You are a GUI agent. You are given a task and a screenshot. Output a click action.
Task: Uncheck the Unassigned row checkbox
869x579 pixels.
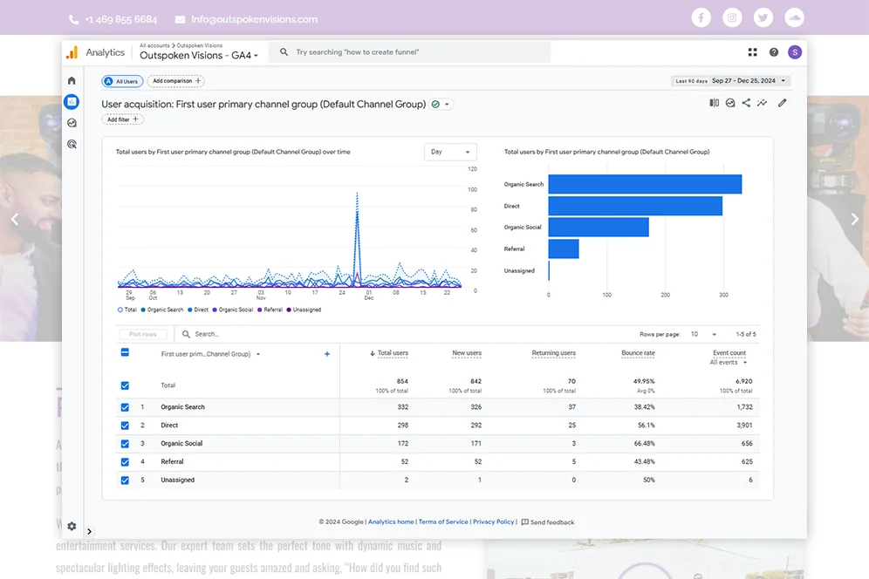[x=125, y=480]
